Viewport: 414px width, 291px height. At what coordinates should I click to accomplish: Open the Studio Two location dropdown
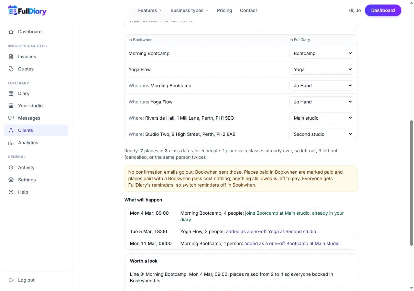321,134
